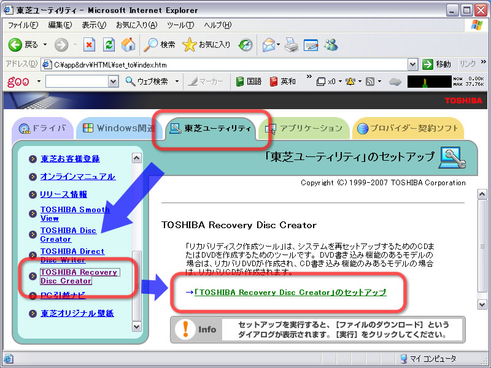Click the Info exclamation icon
The width and height of the screenshot is (491, 368).
(x=185, y=329)
